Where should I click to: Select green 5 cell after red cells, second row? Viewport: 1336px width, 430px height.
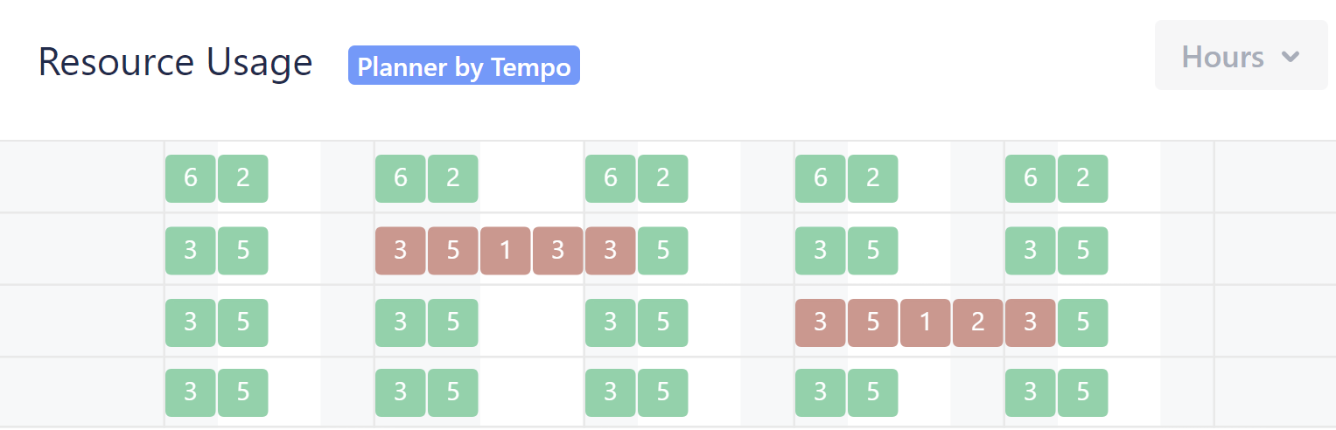click(662, 251)
